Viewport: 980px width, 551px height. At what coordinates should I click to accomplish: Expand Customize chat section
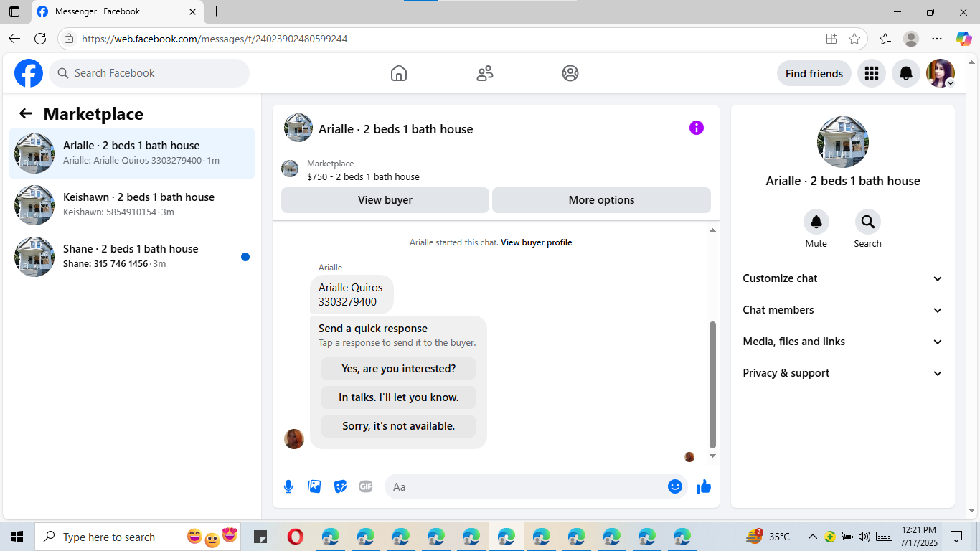coord(843,278)
